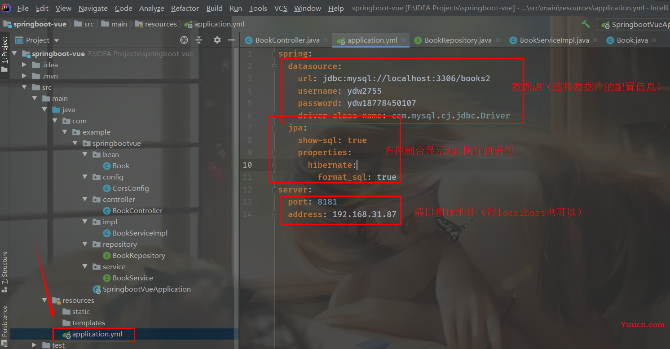Viewport: 670px width, 349px height.
Task: Fold the datasource block in the gutter
Action: 274,66
